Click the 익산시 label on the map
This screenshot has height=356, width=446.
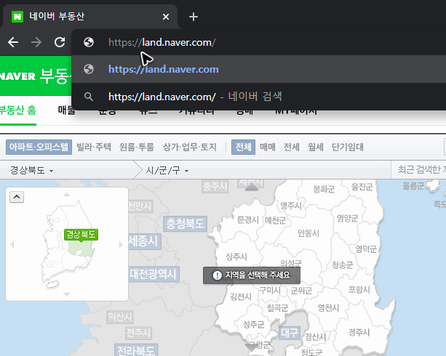pos(120,317)
